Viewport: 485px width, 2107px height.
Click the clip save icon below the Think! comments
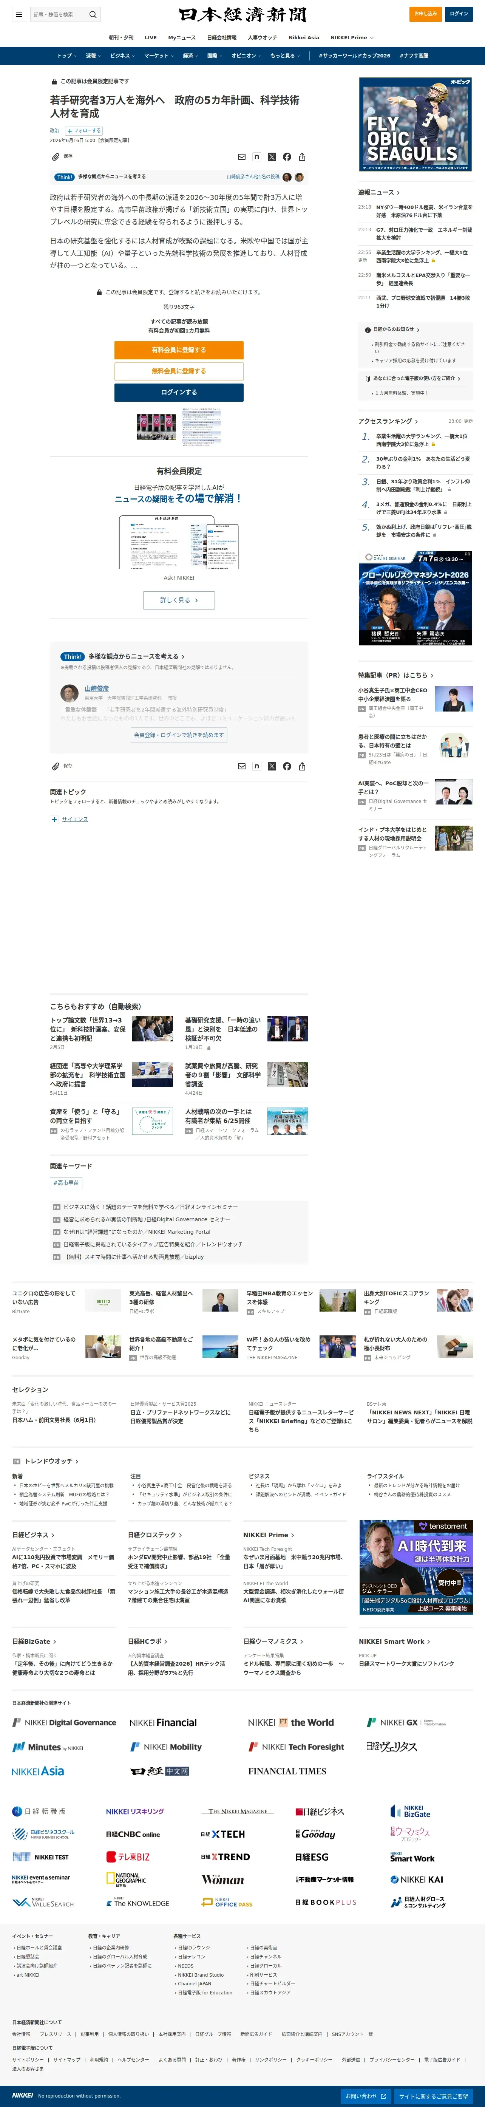56,766
